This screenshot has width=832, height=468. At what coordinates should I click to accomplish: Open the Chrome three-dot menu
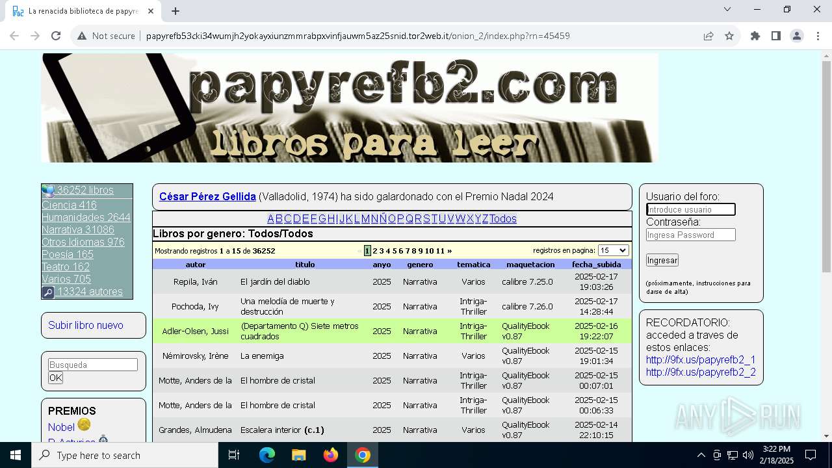click(x=817, y=36)
